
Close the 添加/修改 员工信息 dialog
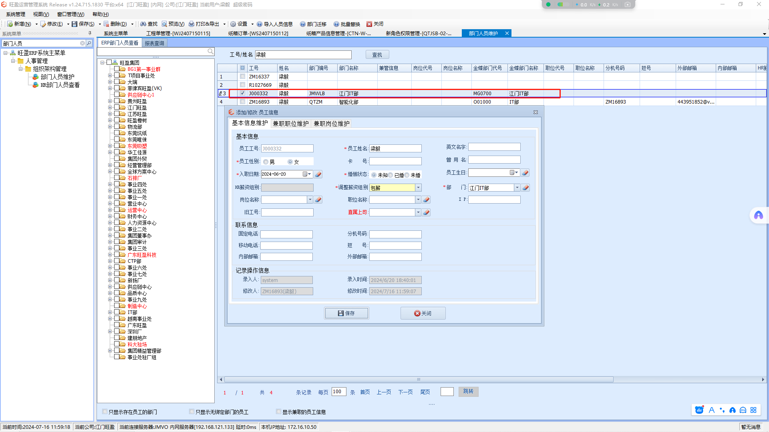pos(535,112)
